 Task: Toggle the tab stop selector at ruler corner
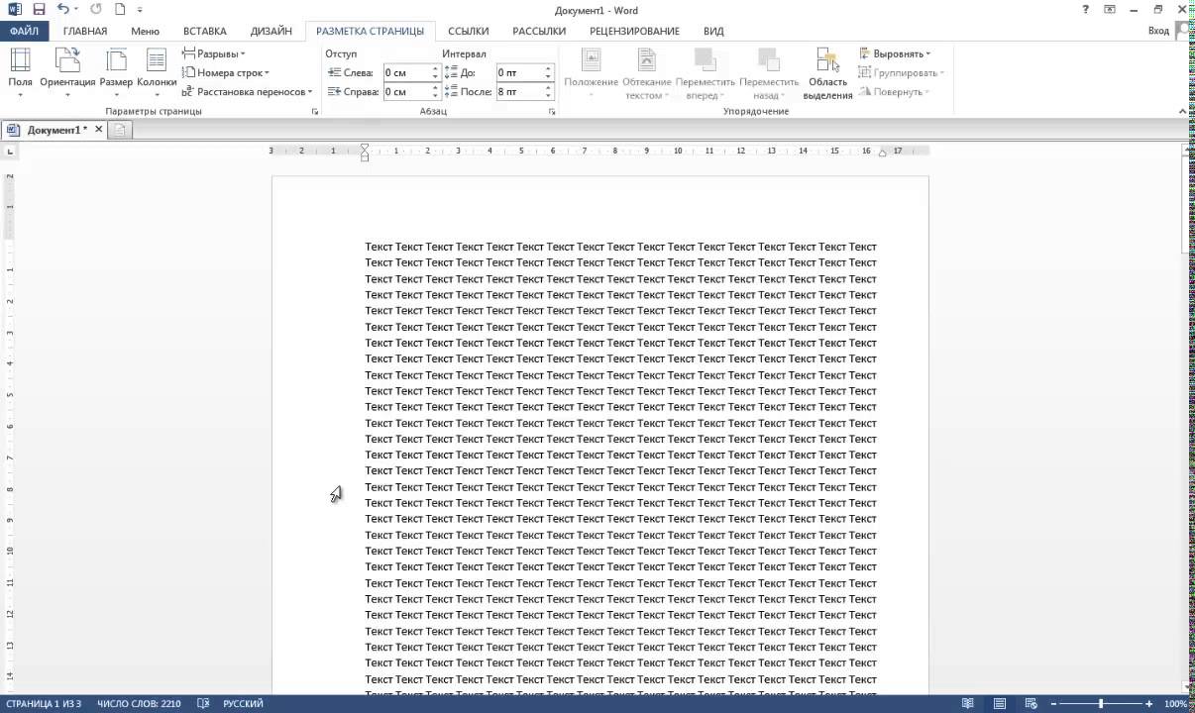[x=10, y=152]
